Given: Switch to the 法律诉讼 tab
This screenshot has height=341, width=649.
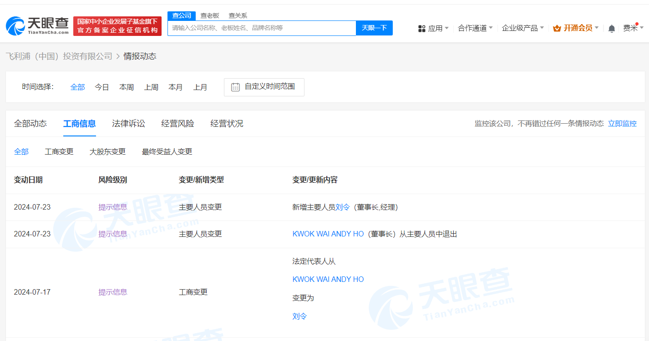Looking at the screenshot, I should pyautogui.click(x=129, y=124).
